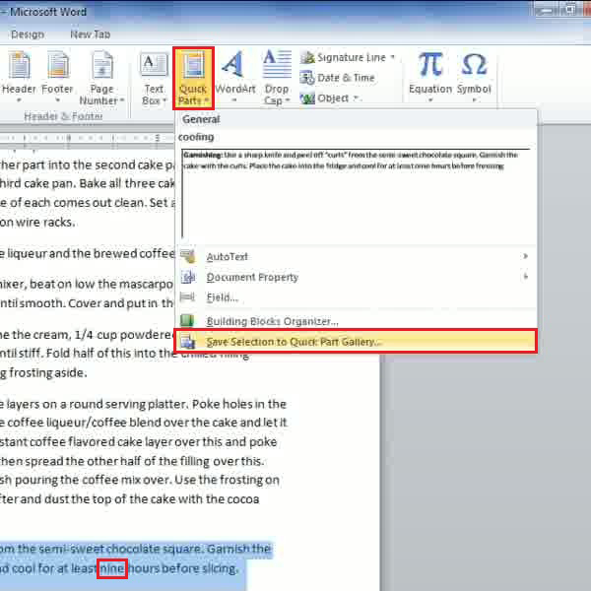Insert the 'cooling' quick part entry
The width and height of the screenshot is (591, 591).
357,186
